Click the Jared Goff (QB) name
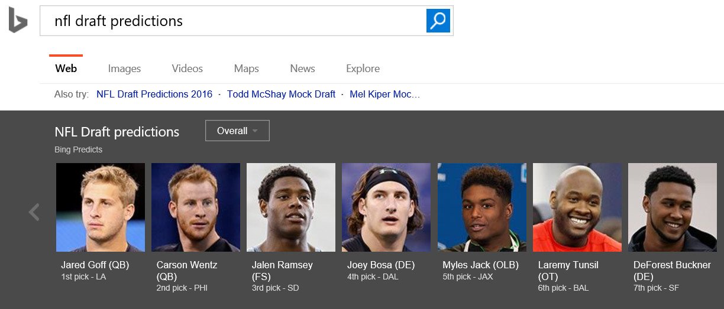Viewport: 724px width, 309px height. pos(95,265)
